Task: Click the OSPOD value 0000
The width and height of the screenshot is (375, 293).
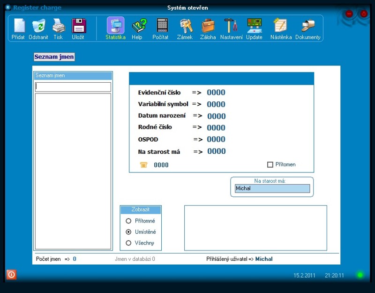Action: [x=216, y=139]
